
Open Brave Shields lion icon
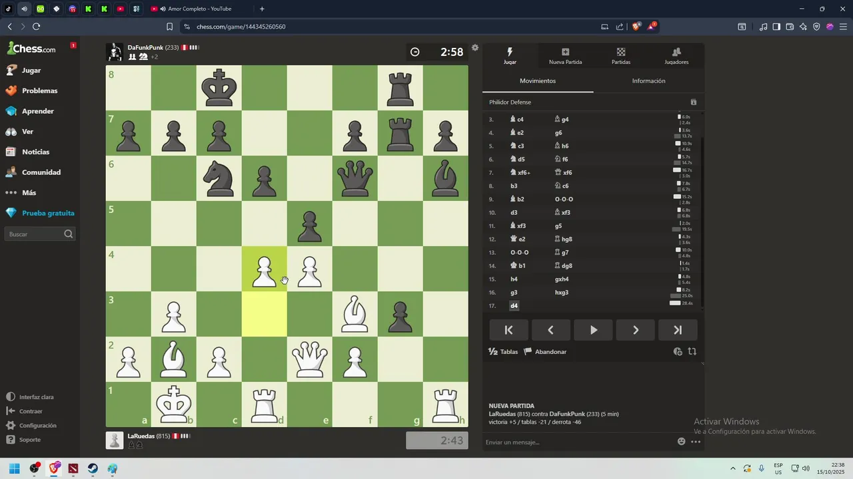[636, 27]
